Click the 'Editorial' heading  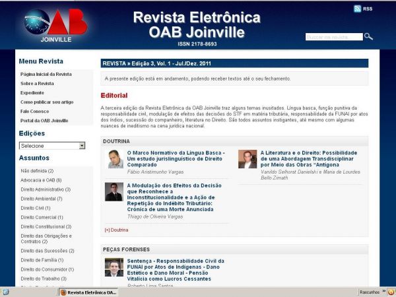114,96
